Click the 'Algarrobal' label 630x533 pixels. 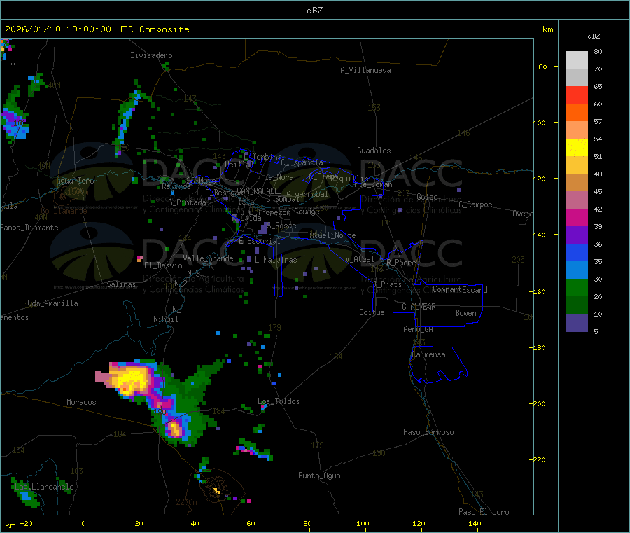[307, 194]
